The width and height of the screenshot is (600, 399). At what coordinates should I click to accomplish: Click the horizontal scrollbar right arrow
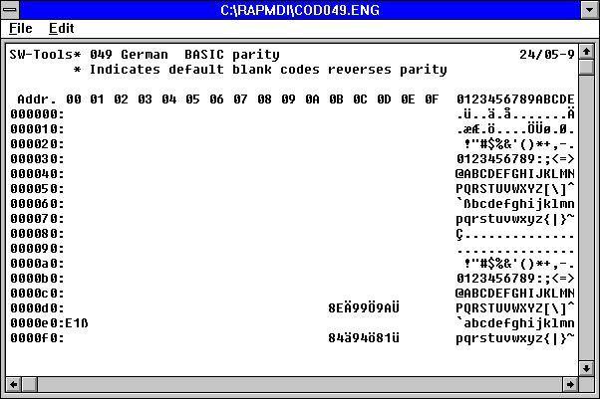[x=570, y=384]
